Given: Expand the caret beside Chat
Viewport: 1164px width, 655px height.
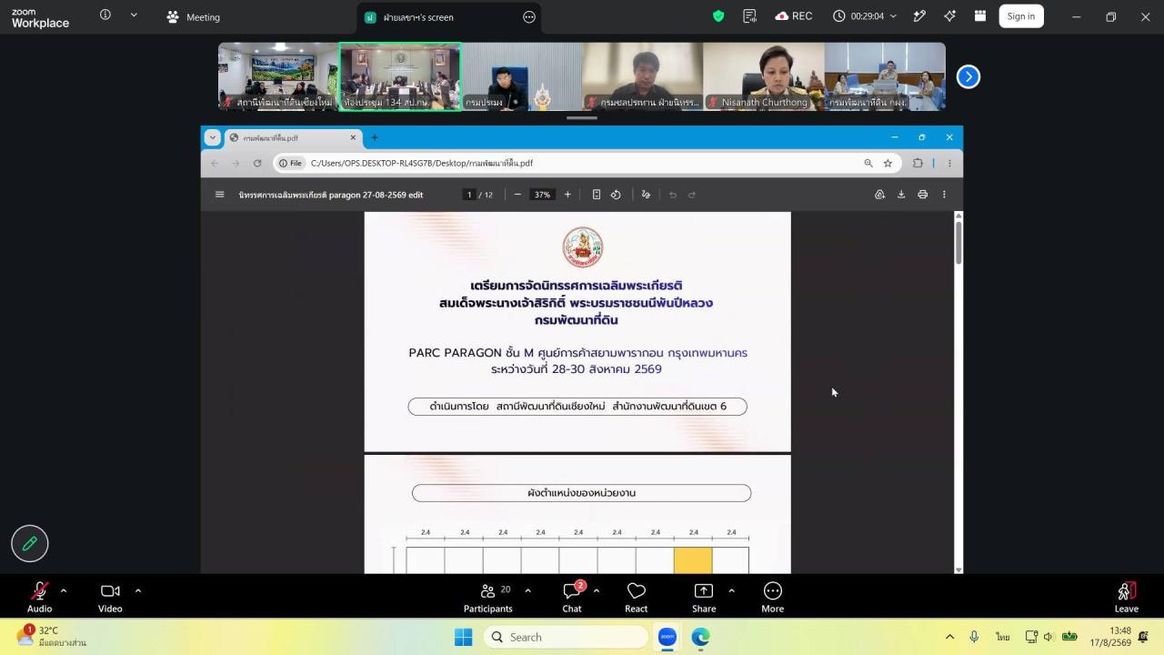Looking at the screenshot, I should pos(597,590).
